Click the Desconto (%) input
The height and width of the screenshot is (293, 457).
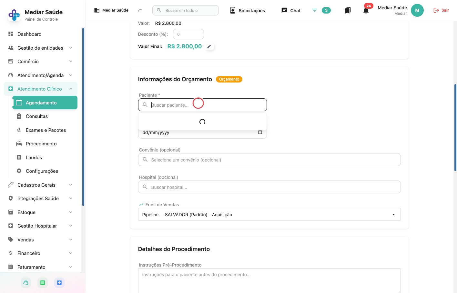pos(188,34)
